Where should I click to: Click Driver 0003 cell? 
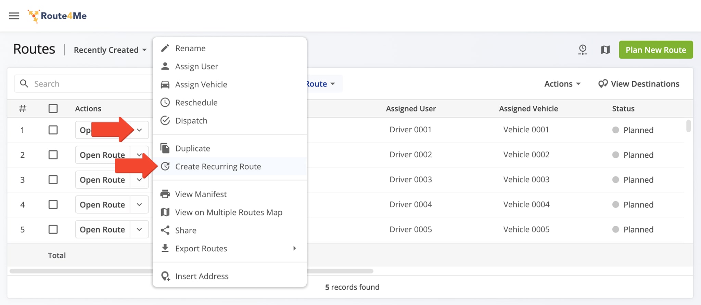[411, 180]
